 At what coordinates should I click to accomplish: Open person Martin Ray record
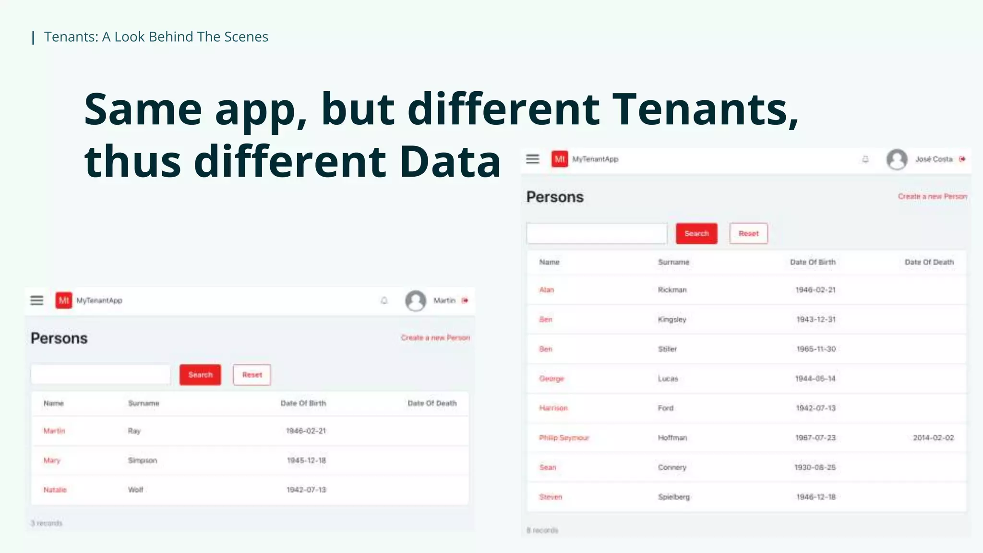(54, 431)
